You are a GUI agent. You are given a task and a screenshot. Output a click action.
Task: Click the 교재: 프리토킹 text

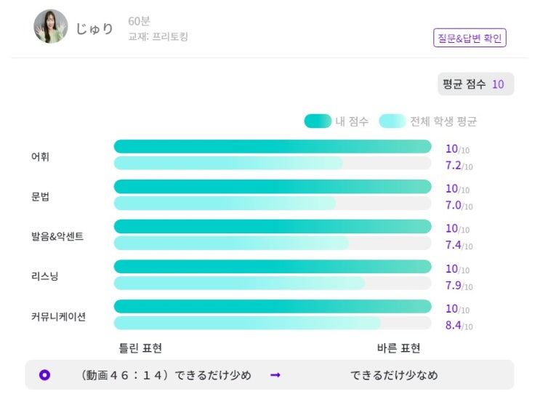tap(158, 36)
